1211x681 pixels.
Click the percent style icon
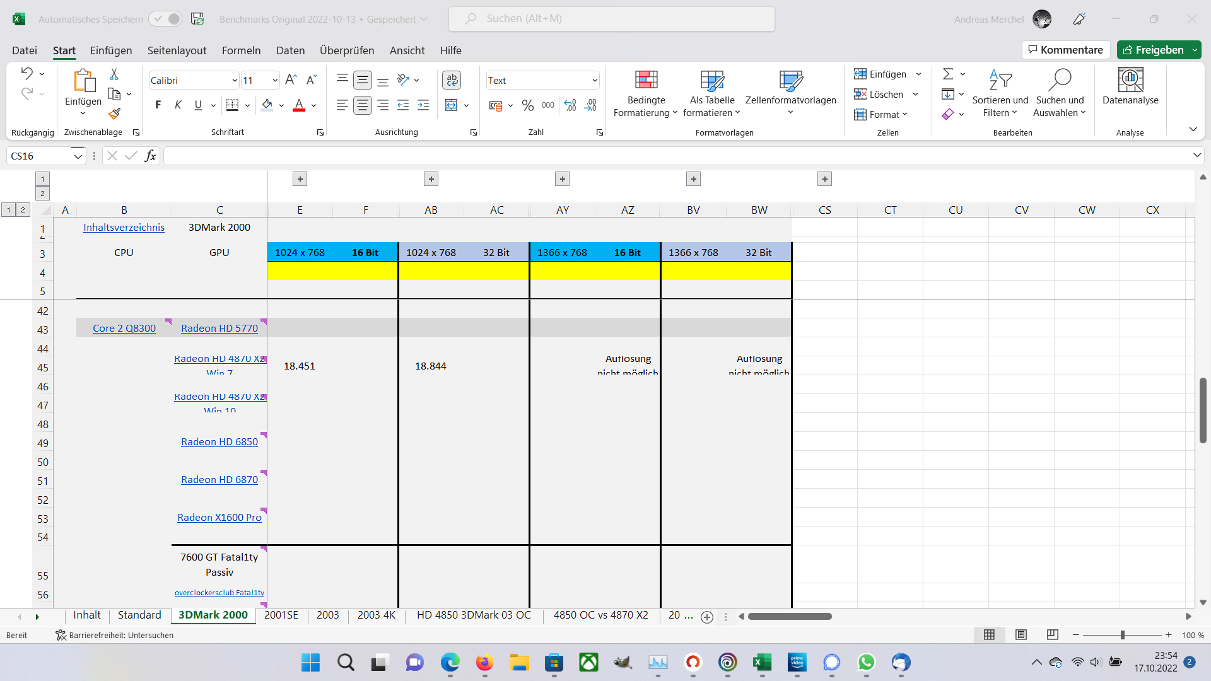point(528,105)
